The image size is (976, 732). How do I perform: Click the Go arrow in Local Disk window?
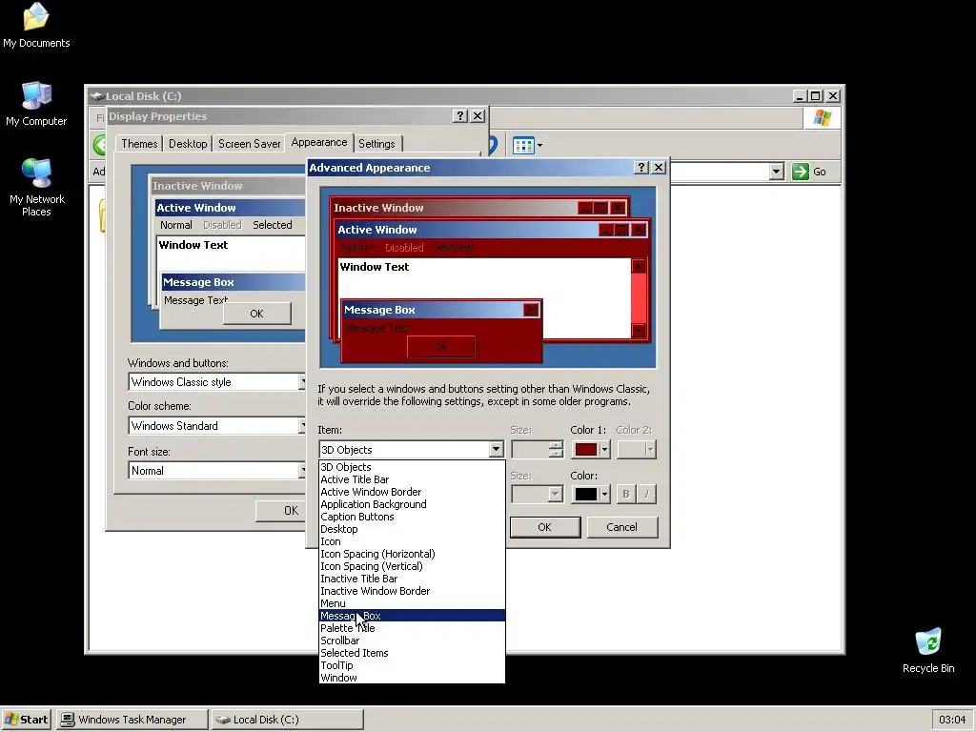coord(801,172)
